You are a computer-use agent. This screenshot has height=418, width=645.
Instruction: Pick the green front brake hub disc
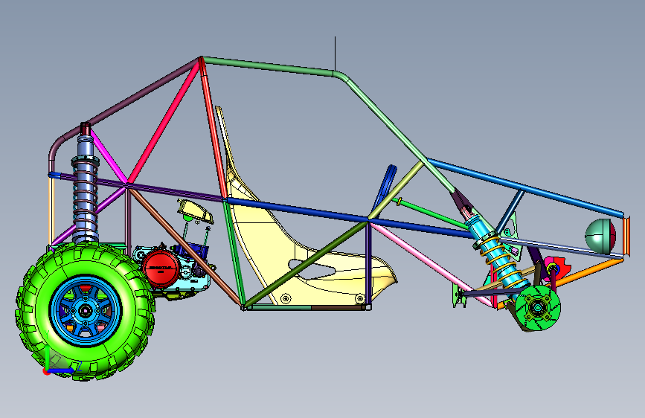point(538,307)
